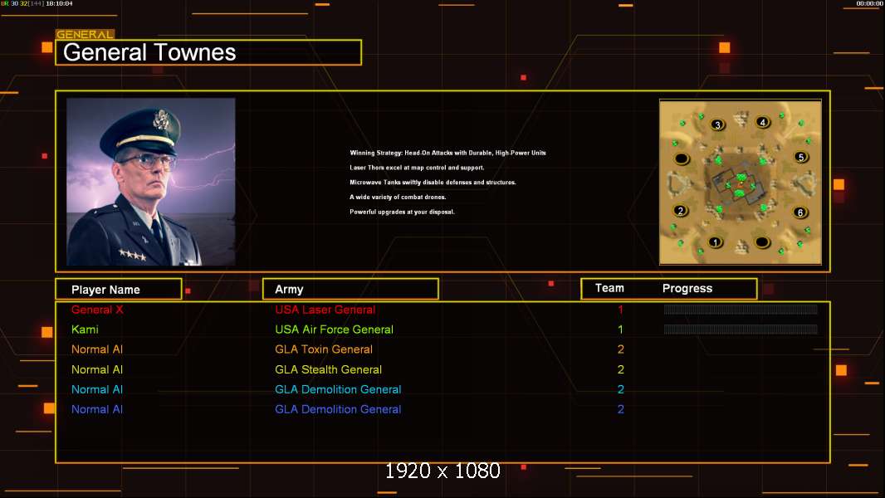Click the GLA Toxin General army entry
Screen dimensions: 885x498
pyautogui.click(x=324, y=349)
